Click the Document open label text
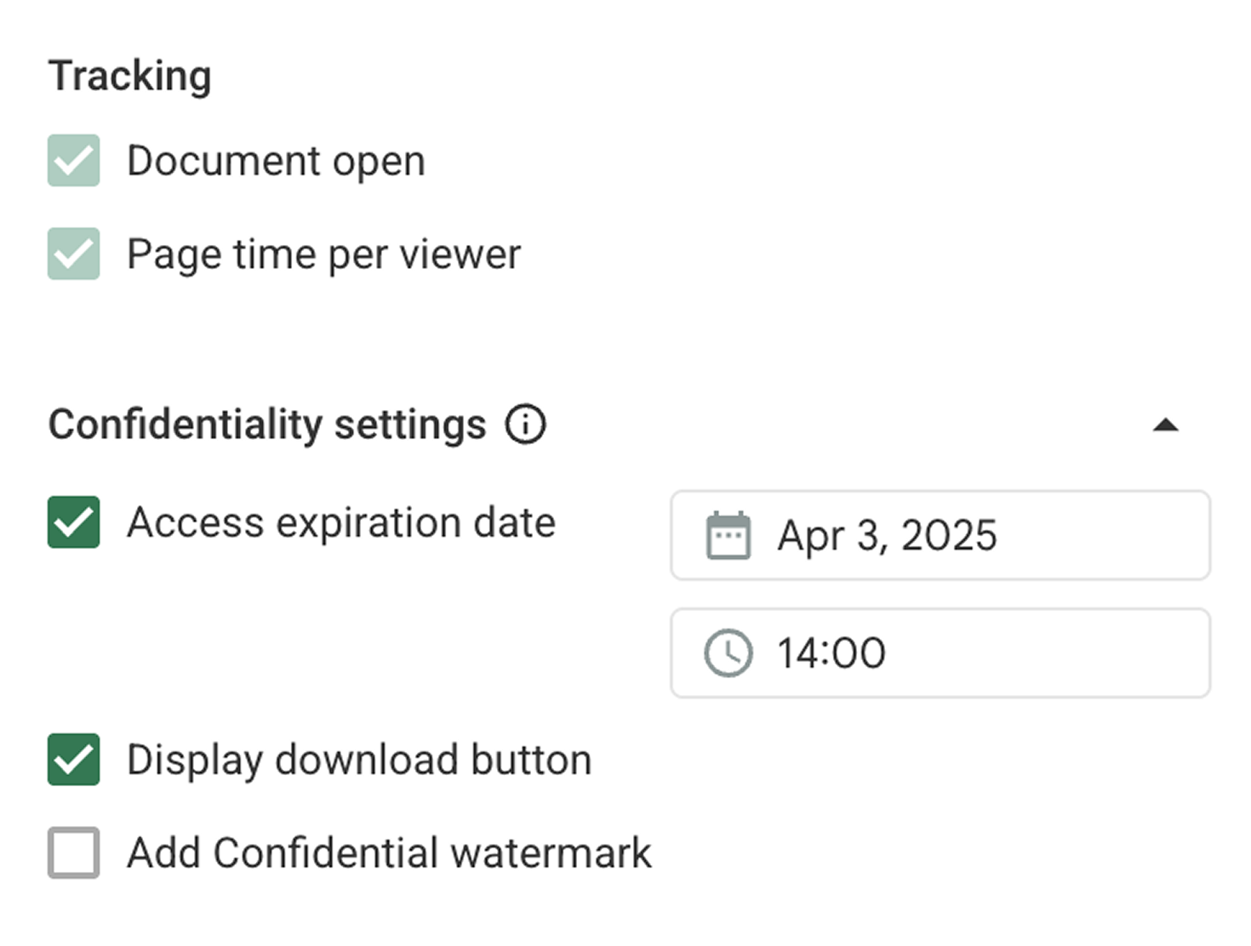This screenshot has height=946, width=1251. tap(276, 161)
